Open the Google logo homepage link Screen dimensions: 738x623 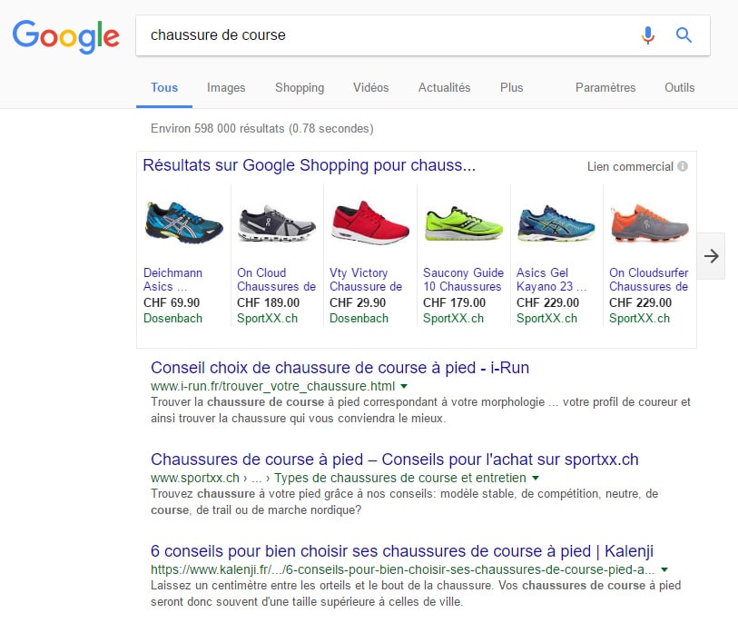pyautogui.click(x=66, y=36)
